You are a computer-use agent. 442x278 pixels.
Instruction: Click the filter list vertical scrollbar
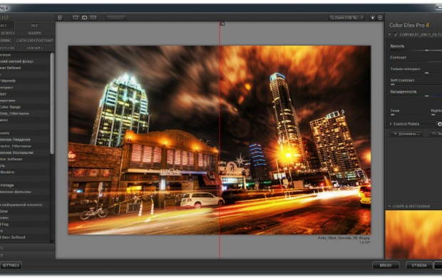point(52,103)
